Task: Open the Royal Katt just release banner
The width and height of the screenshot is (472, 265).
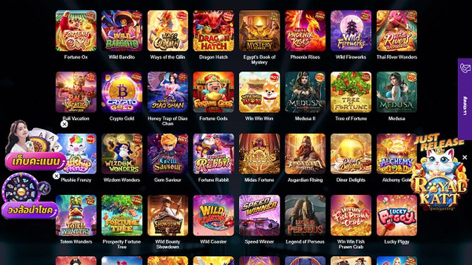Action: pyautogui.click(x=439, y=175)
